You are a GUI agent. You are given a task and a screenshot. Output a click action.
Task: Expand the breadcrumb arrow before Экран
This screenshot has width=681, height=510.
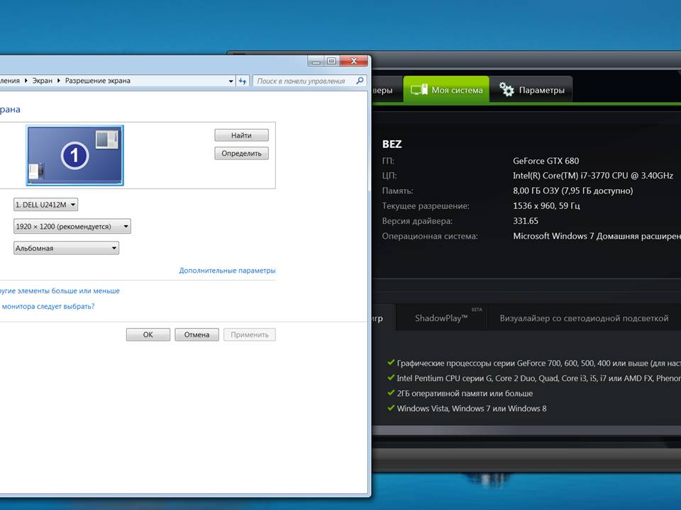[x=26, y=81]
